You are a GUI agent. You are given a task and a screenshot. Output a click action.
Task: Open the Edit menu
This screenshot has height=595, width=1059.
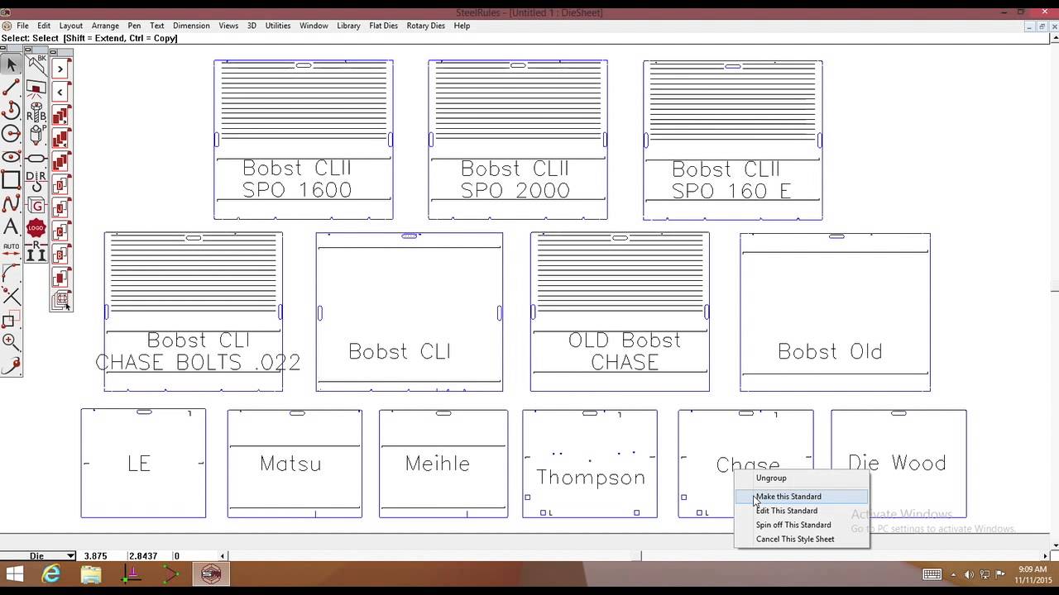[44, 26]
